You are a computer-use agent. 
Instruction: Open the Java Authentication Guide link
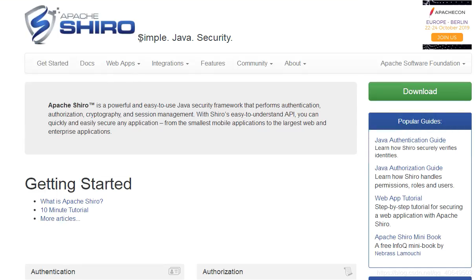click(410, 140)
